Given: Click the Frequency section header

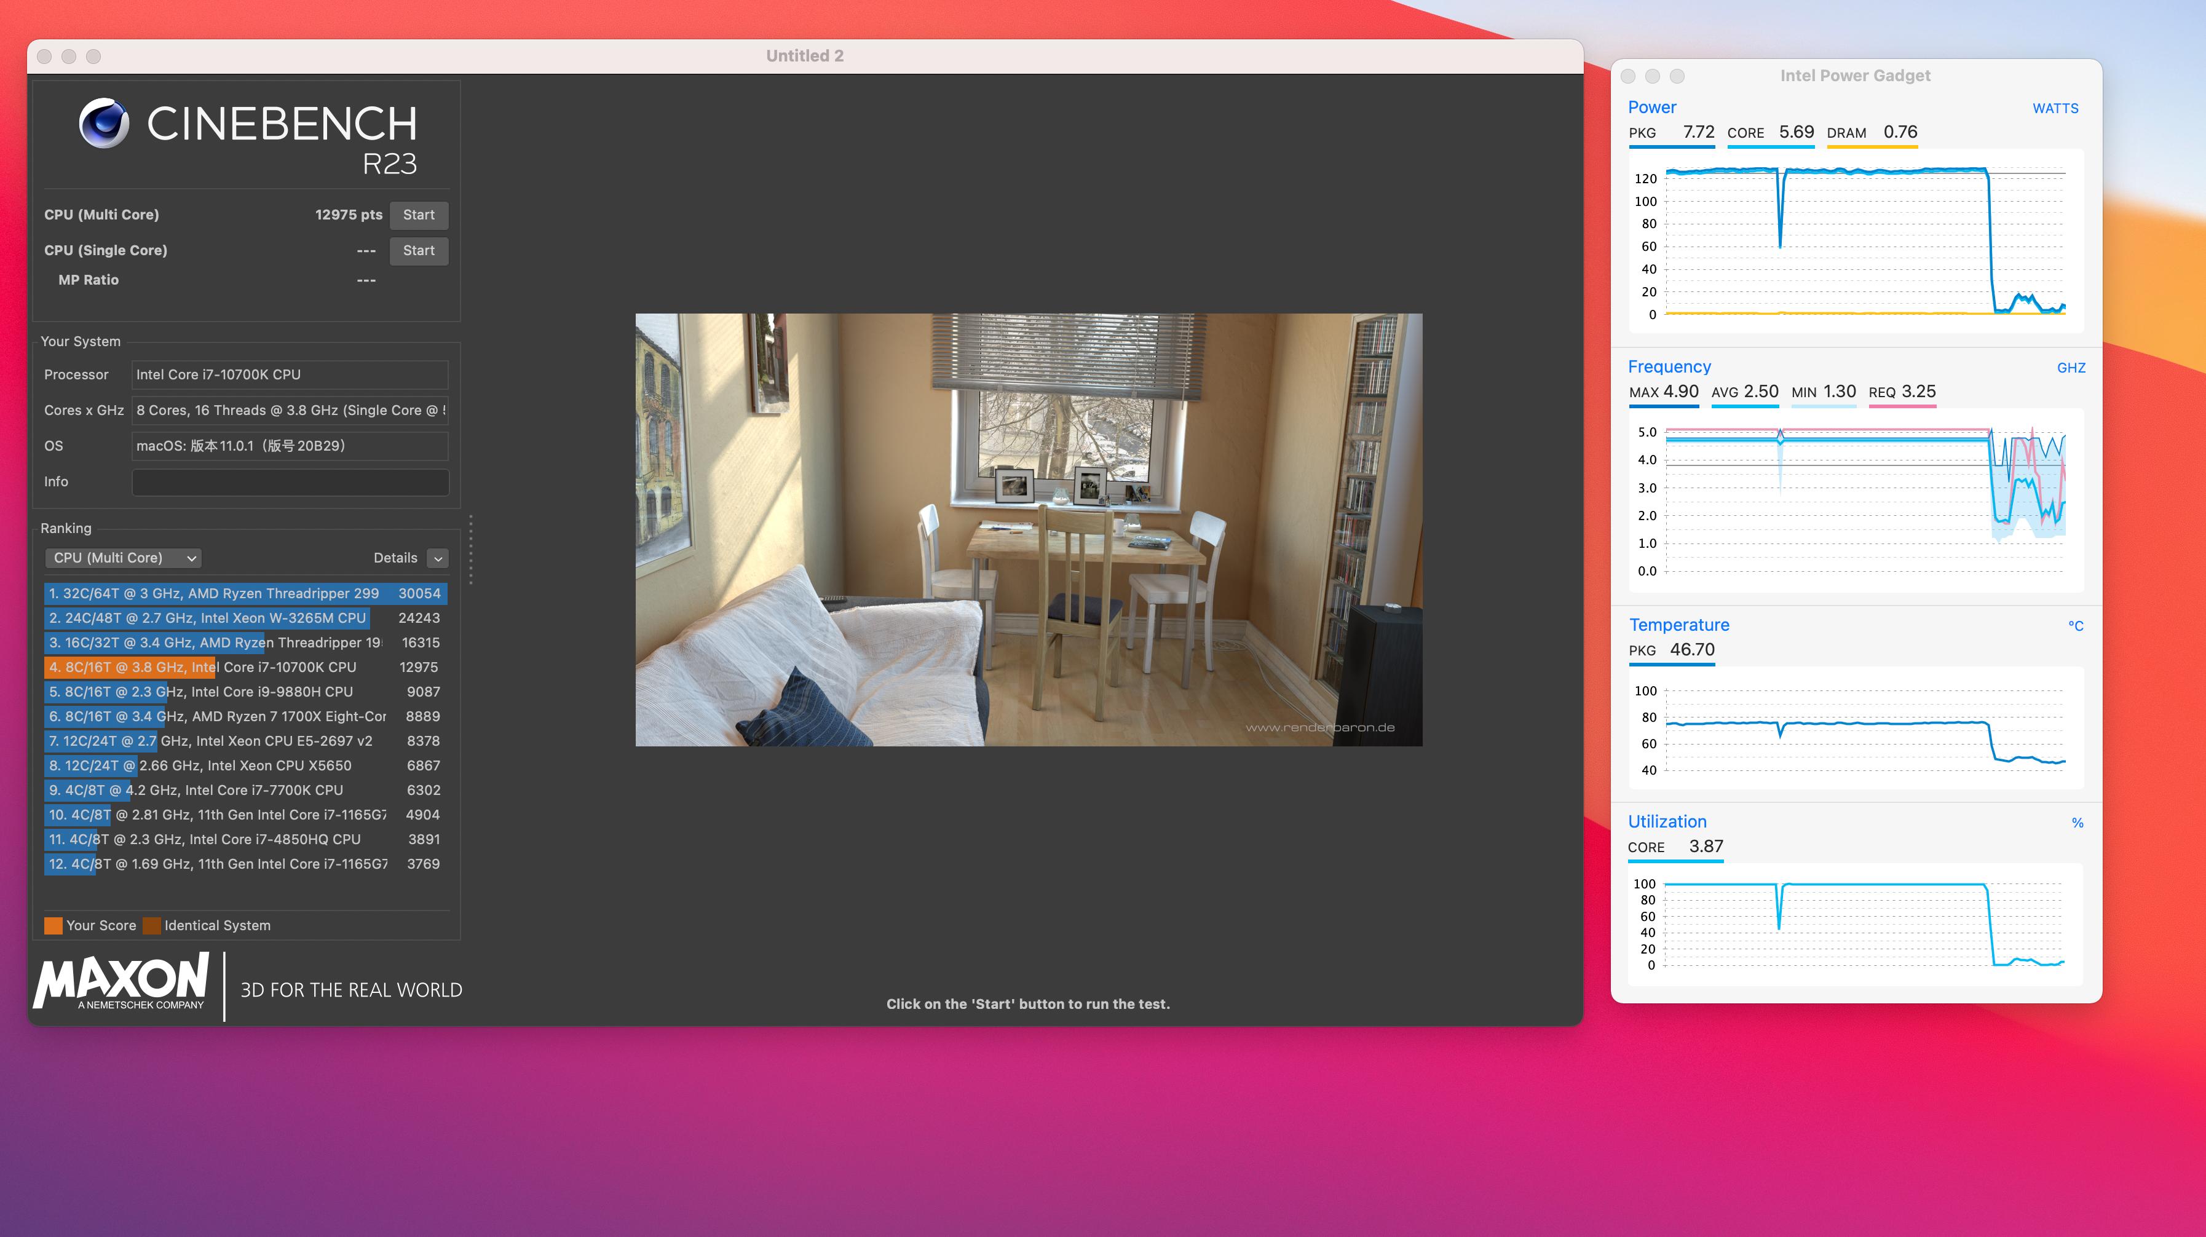Looking at the screenshot, I should pos(1669,367).
